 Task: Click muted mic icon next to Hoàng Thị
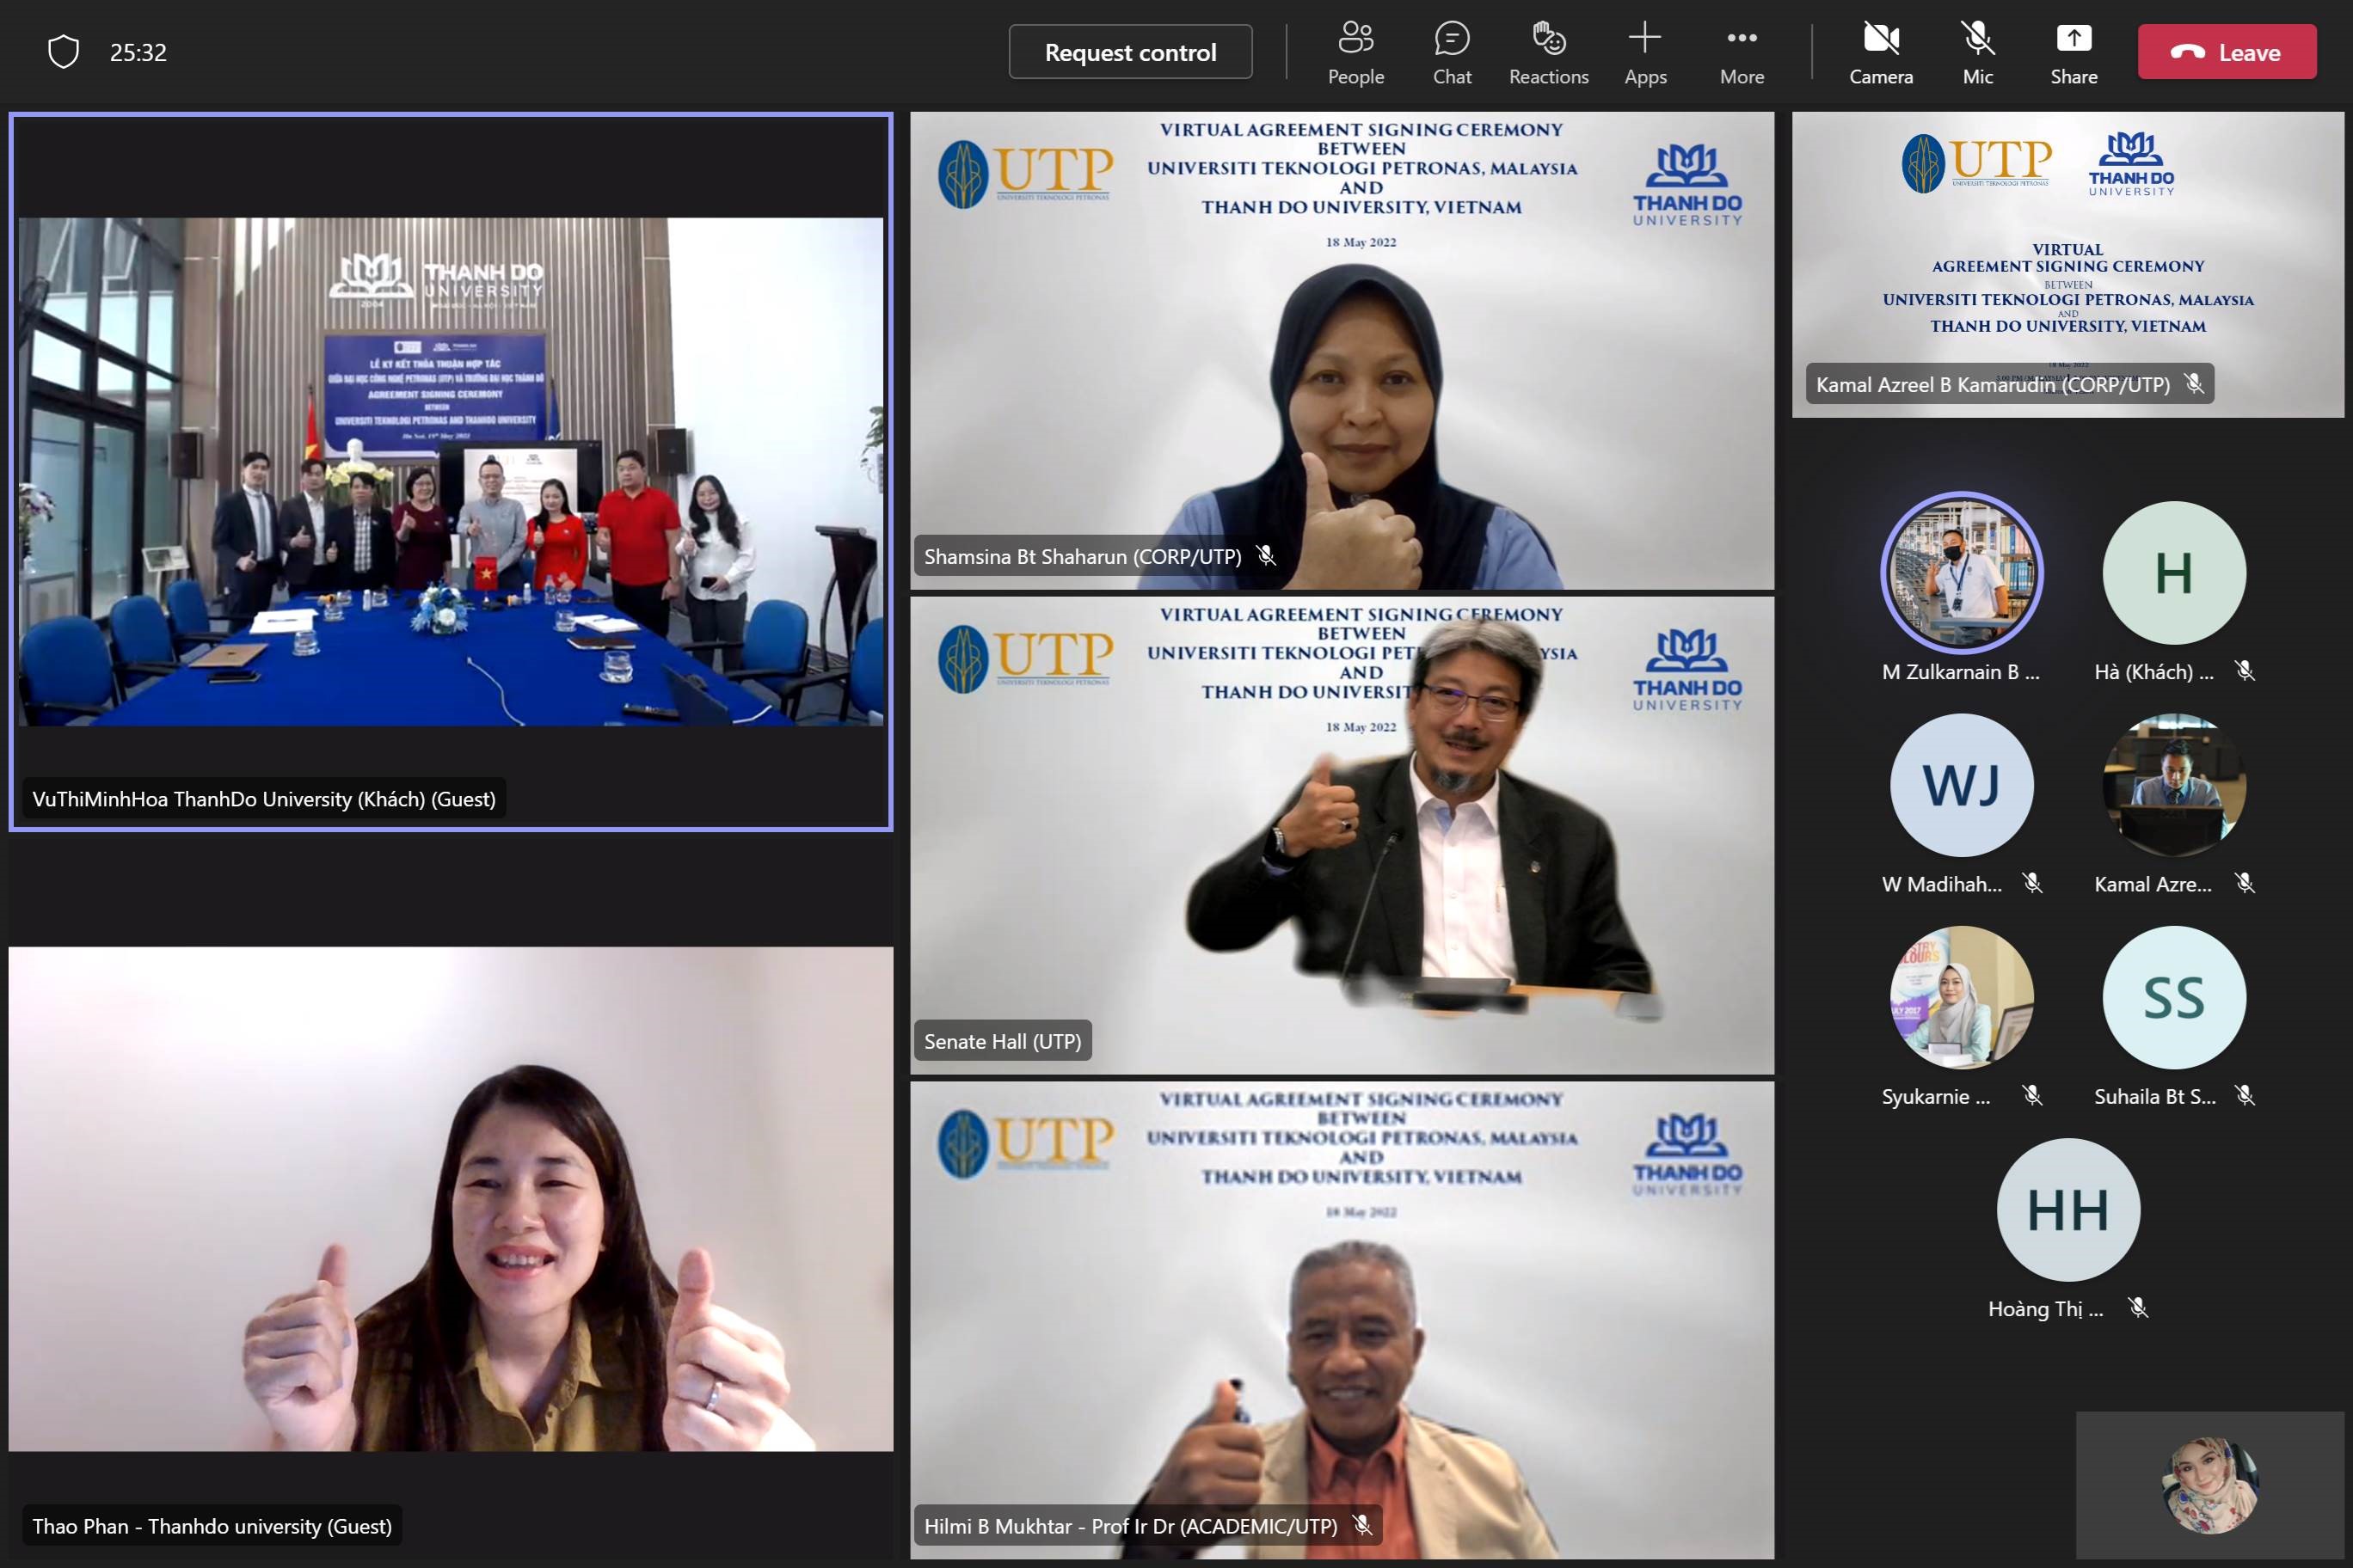point(2138,1308)
